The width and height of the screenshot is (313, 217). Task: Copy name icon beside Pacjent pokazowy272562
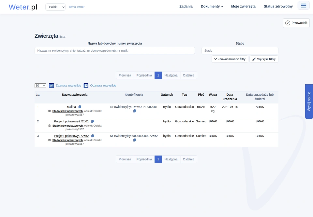93,136
